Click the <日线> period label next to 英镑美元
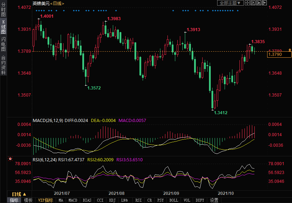This screenshot has height=203, width=292. click(57, 3)
